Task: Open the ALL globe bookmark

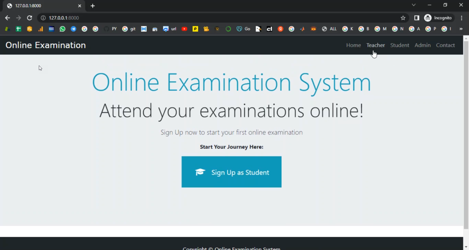Action: [329, 29]
